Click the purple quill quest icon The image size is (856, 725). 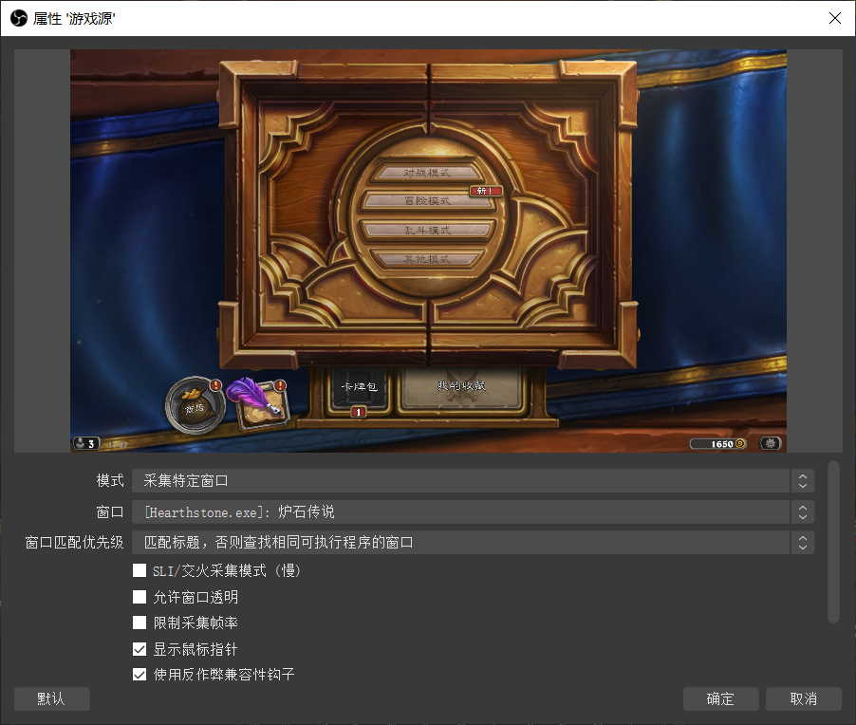(256, 402)
